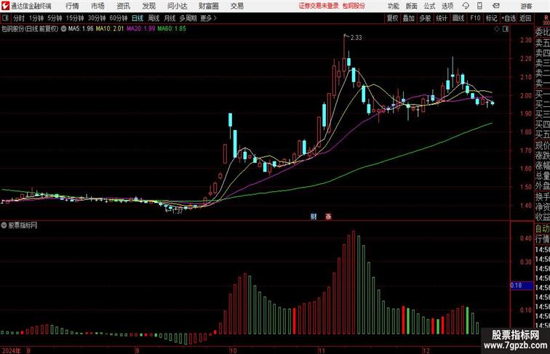
Task: Open the 市场 menu
Action: [x=97, y=6]
